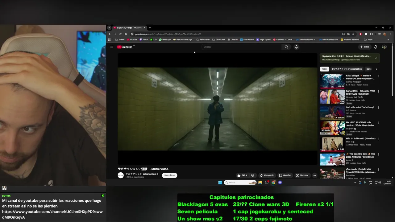Open options for Milo J Solifican12 video
The height and width of the screenshot is (222, 395).
tap(379, 139)
